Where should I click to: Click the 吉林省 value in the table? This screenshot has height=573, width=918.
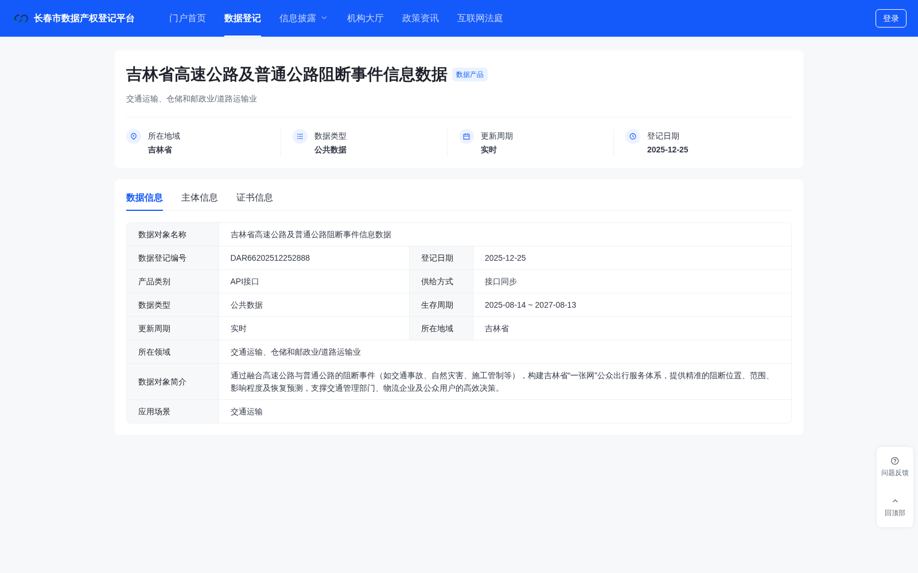[x=497, y=328]
